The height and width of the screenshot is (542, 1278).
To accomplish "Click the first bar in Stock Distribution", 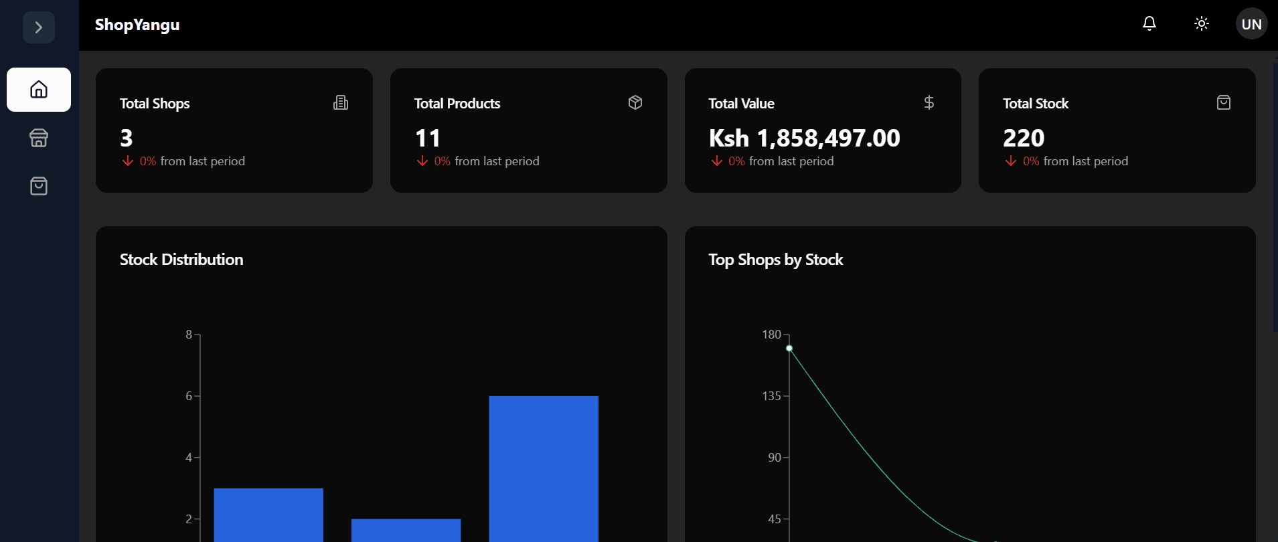I will tap(268, 514).
